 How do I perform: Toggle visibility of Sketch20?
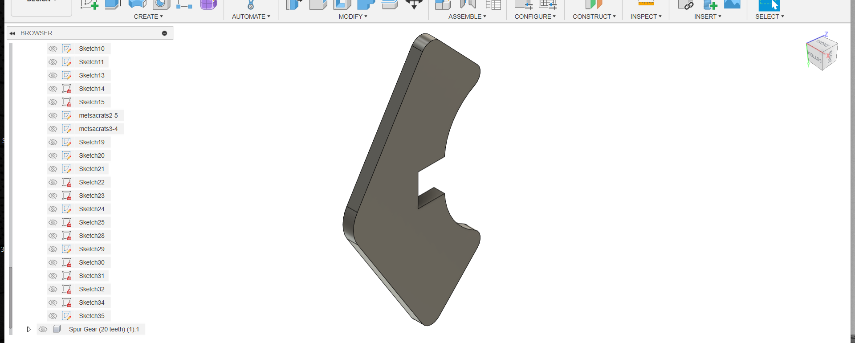[x=53, y=155]
